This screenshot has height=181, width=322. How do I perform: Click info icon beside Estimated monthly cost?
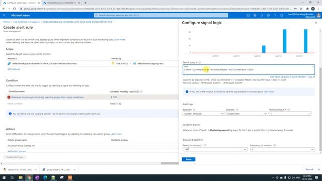[x=141, y=92]
